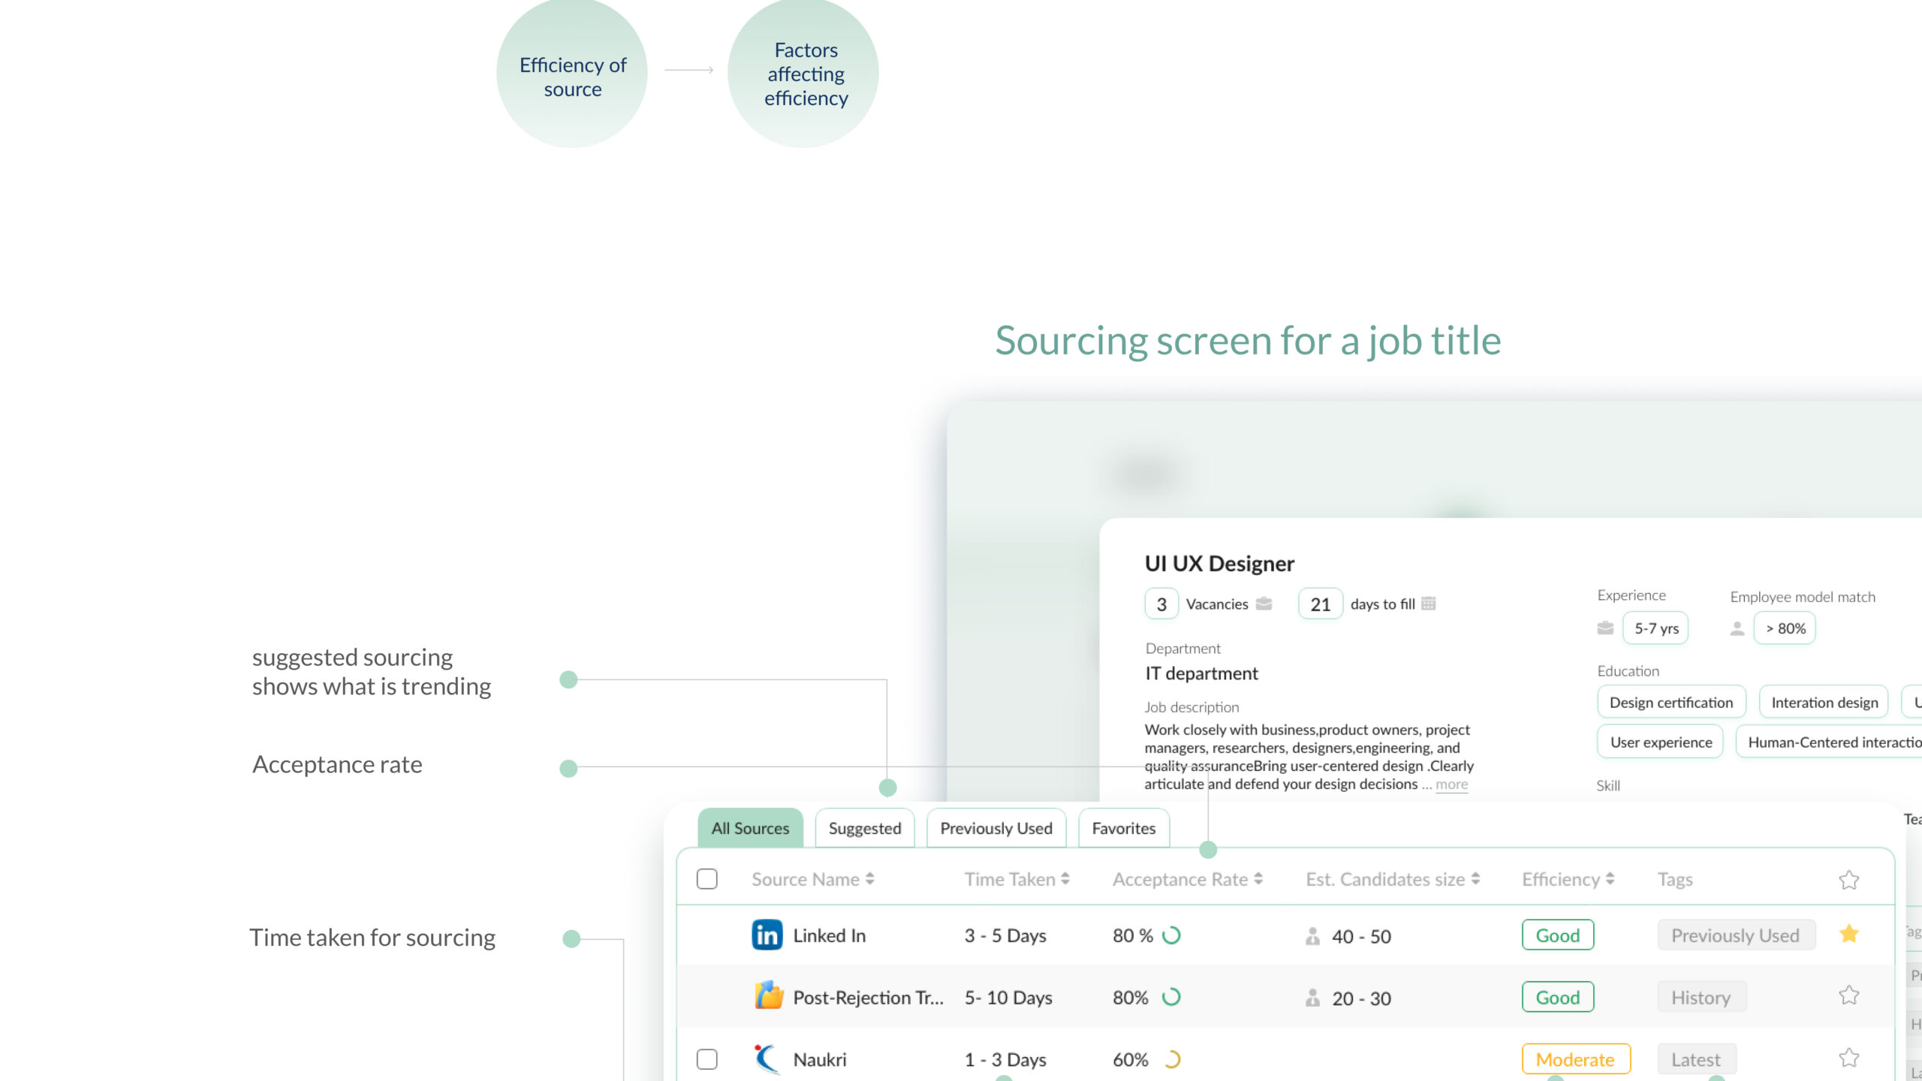This screenshot has width=1922, height=1081.
Task: Click Linked In acceptance rate progress ring
Action: 1171,935
